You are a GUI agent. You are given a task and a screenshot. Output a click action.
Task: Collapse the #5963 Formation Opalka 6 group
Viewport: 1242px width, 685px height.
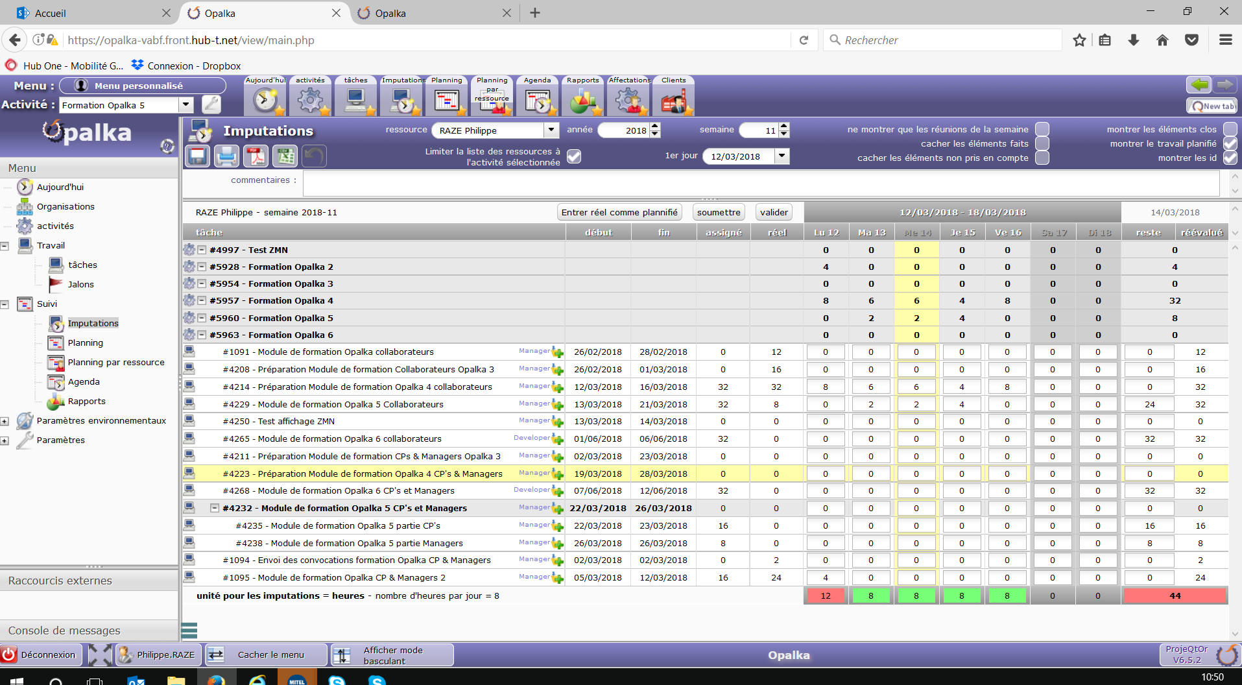pyautogui.click(x=202, y=335)
